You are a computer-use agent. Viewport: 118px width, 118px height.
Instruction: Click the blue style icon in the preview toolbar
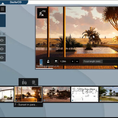[41, 62]
